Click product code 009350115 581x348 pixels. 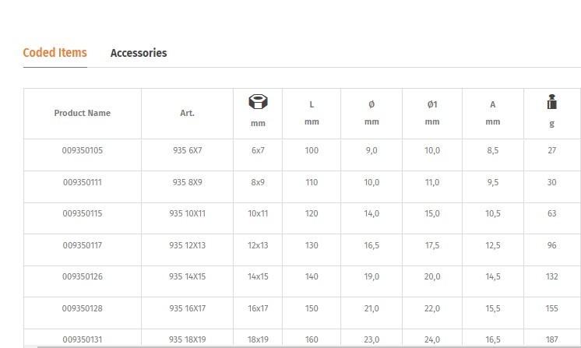coord(83,213)
